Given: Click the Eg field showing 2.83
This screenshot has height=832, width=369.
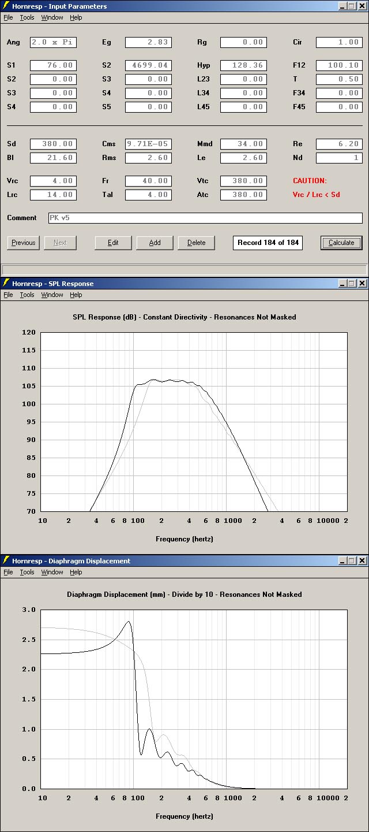Looking at the screenshot, I should 148,42.
